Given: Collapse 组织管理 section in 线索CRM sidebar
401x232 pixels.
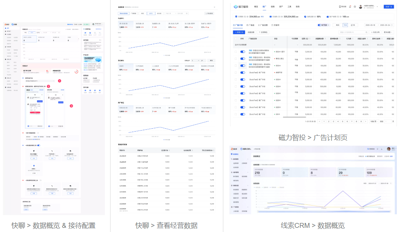Looking at the screenshot, I should [247, 172].
